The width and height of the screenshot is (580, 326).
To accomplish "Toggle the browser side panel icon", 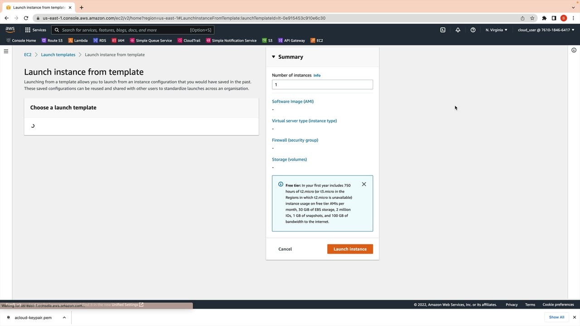I will pos(554,18).
